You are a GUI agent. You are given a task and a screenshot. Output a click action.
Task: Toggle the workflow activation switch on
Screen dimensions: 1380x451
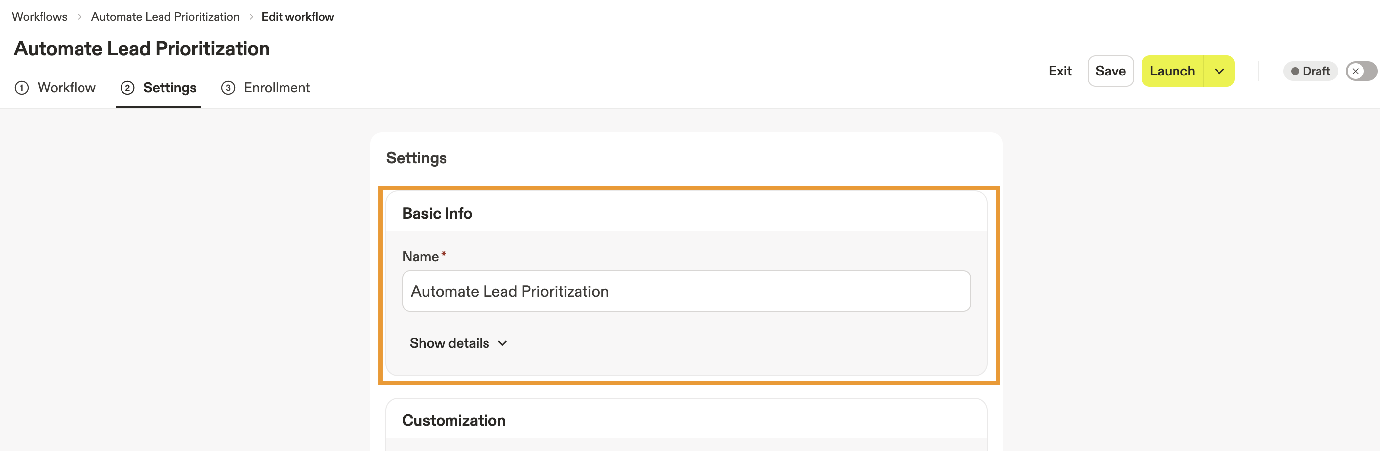(1360, 71)
